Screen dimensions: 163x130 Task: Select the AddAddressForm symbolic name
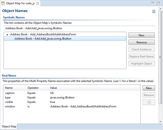tap(43, 34)
